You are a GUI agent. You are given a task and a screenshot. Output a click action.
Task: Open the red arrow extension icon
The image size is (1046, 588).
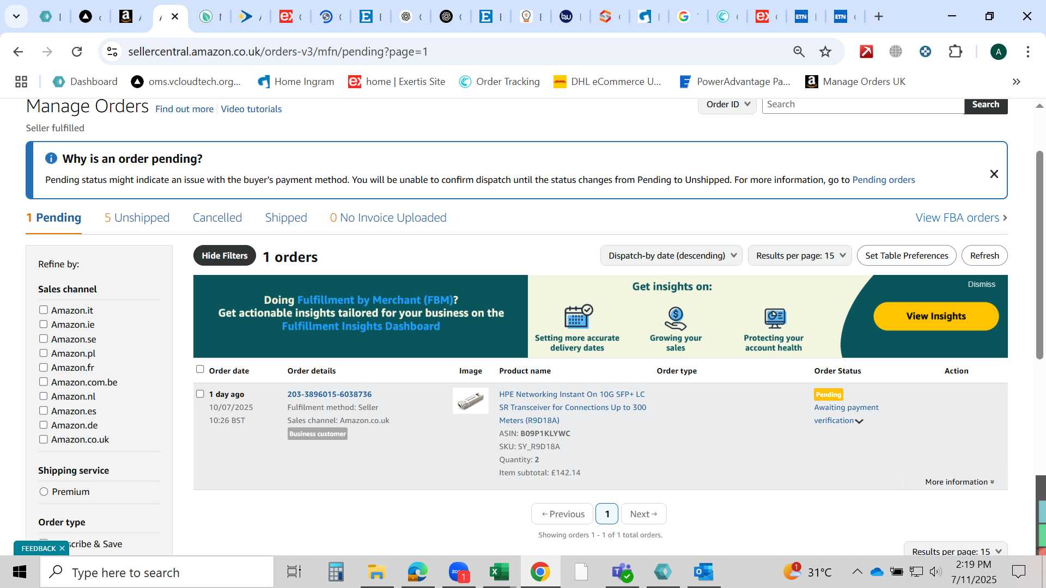pos(866,52)
